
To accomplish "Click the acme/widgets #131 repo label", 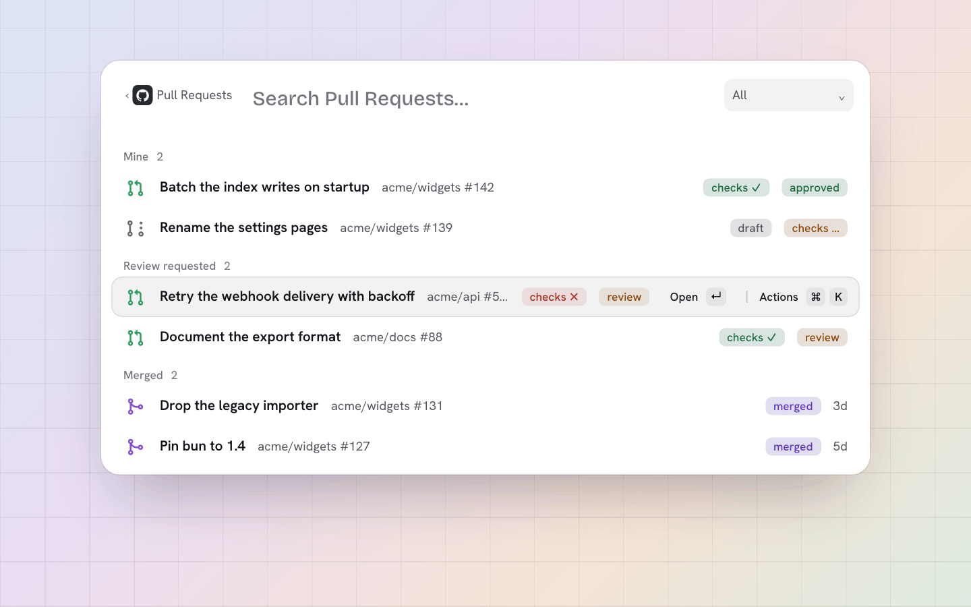I will coord(387,406).
